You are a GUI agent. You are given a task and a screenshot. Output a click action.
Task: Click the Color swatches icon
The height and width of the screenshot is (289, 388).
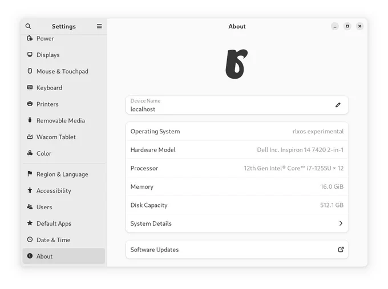[30, 153]
